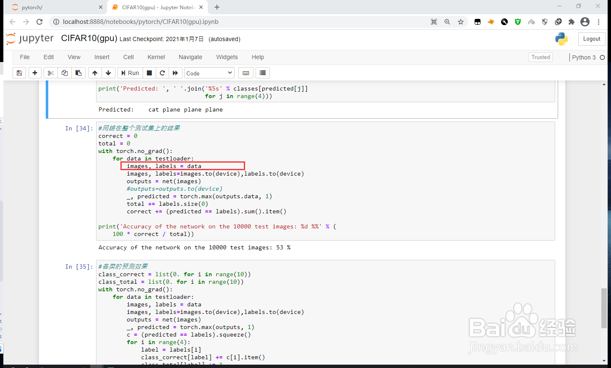The width and height of the screenshot is (611, 368).
Task: Close the CIFAR10(gpu) browser tab
Action: (x=201, y=7)
